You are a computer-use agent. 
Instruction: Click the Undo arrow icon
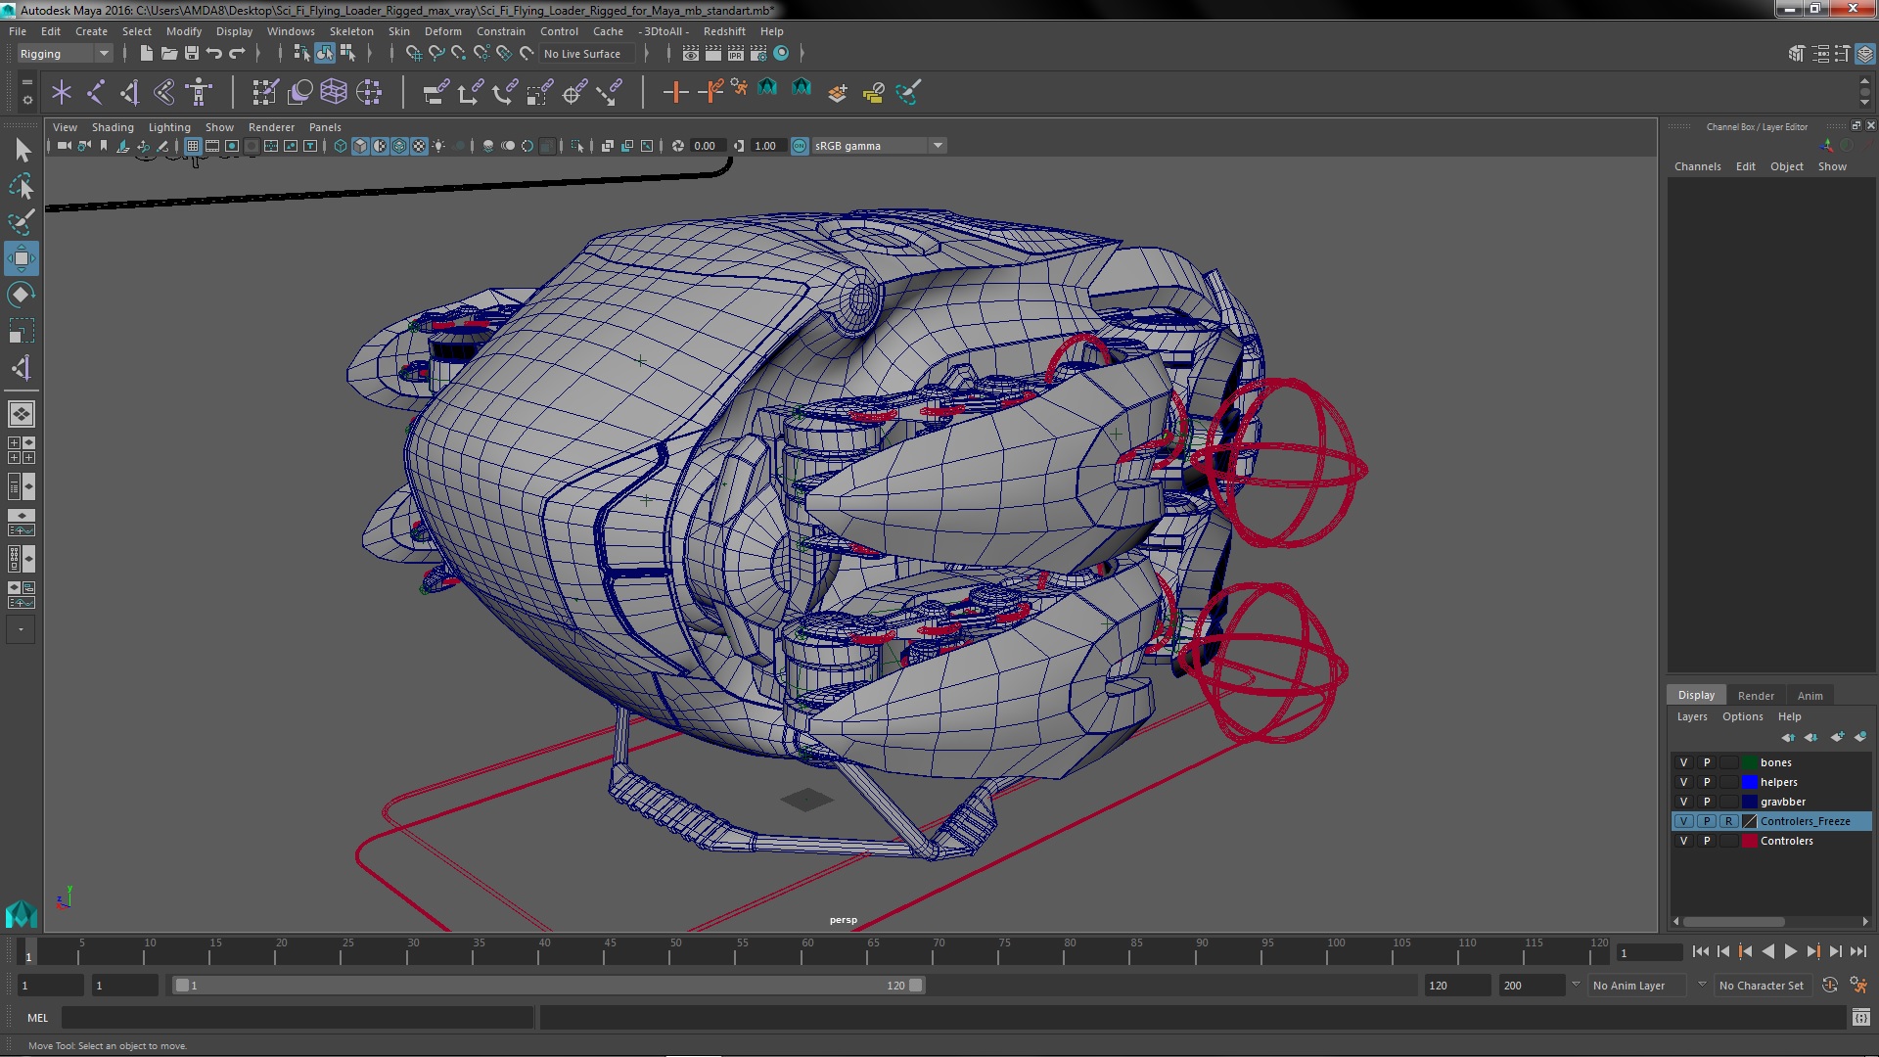pyautogui.click(x=214, y=54)
